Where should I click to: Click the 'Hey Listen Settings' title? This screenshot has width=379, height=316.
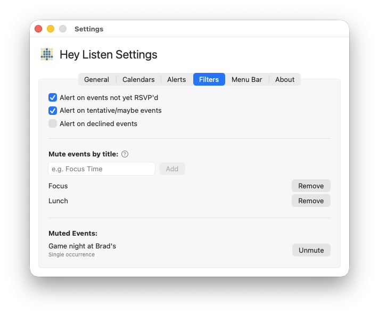click(109, 55)
